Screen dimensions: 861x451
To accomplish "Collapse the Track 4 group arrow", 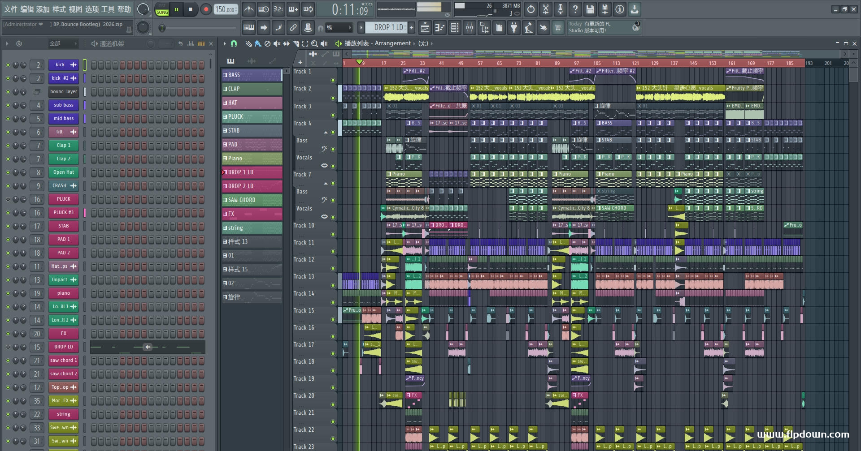I will pos(326,133).
